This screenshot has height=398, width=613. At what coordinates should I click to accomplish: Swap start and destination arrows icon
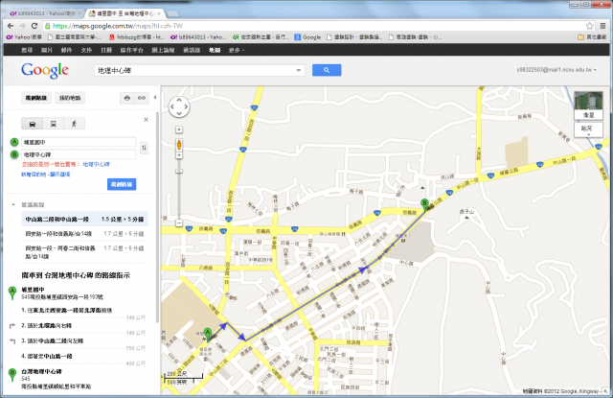[144, 148]
